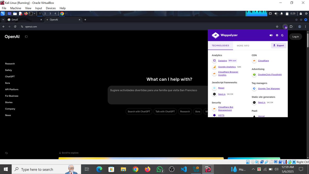The width and height of the screenshot is (309, 174).
Task: Click the Analytics category heading
Action: [217, 55]
